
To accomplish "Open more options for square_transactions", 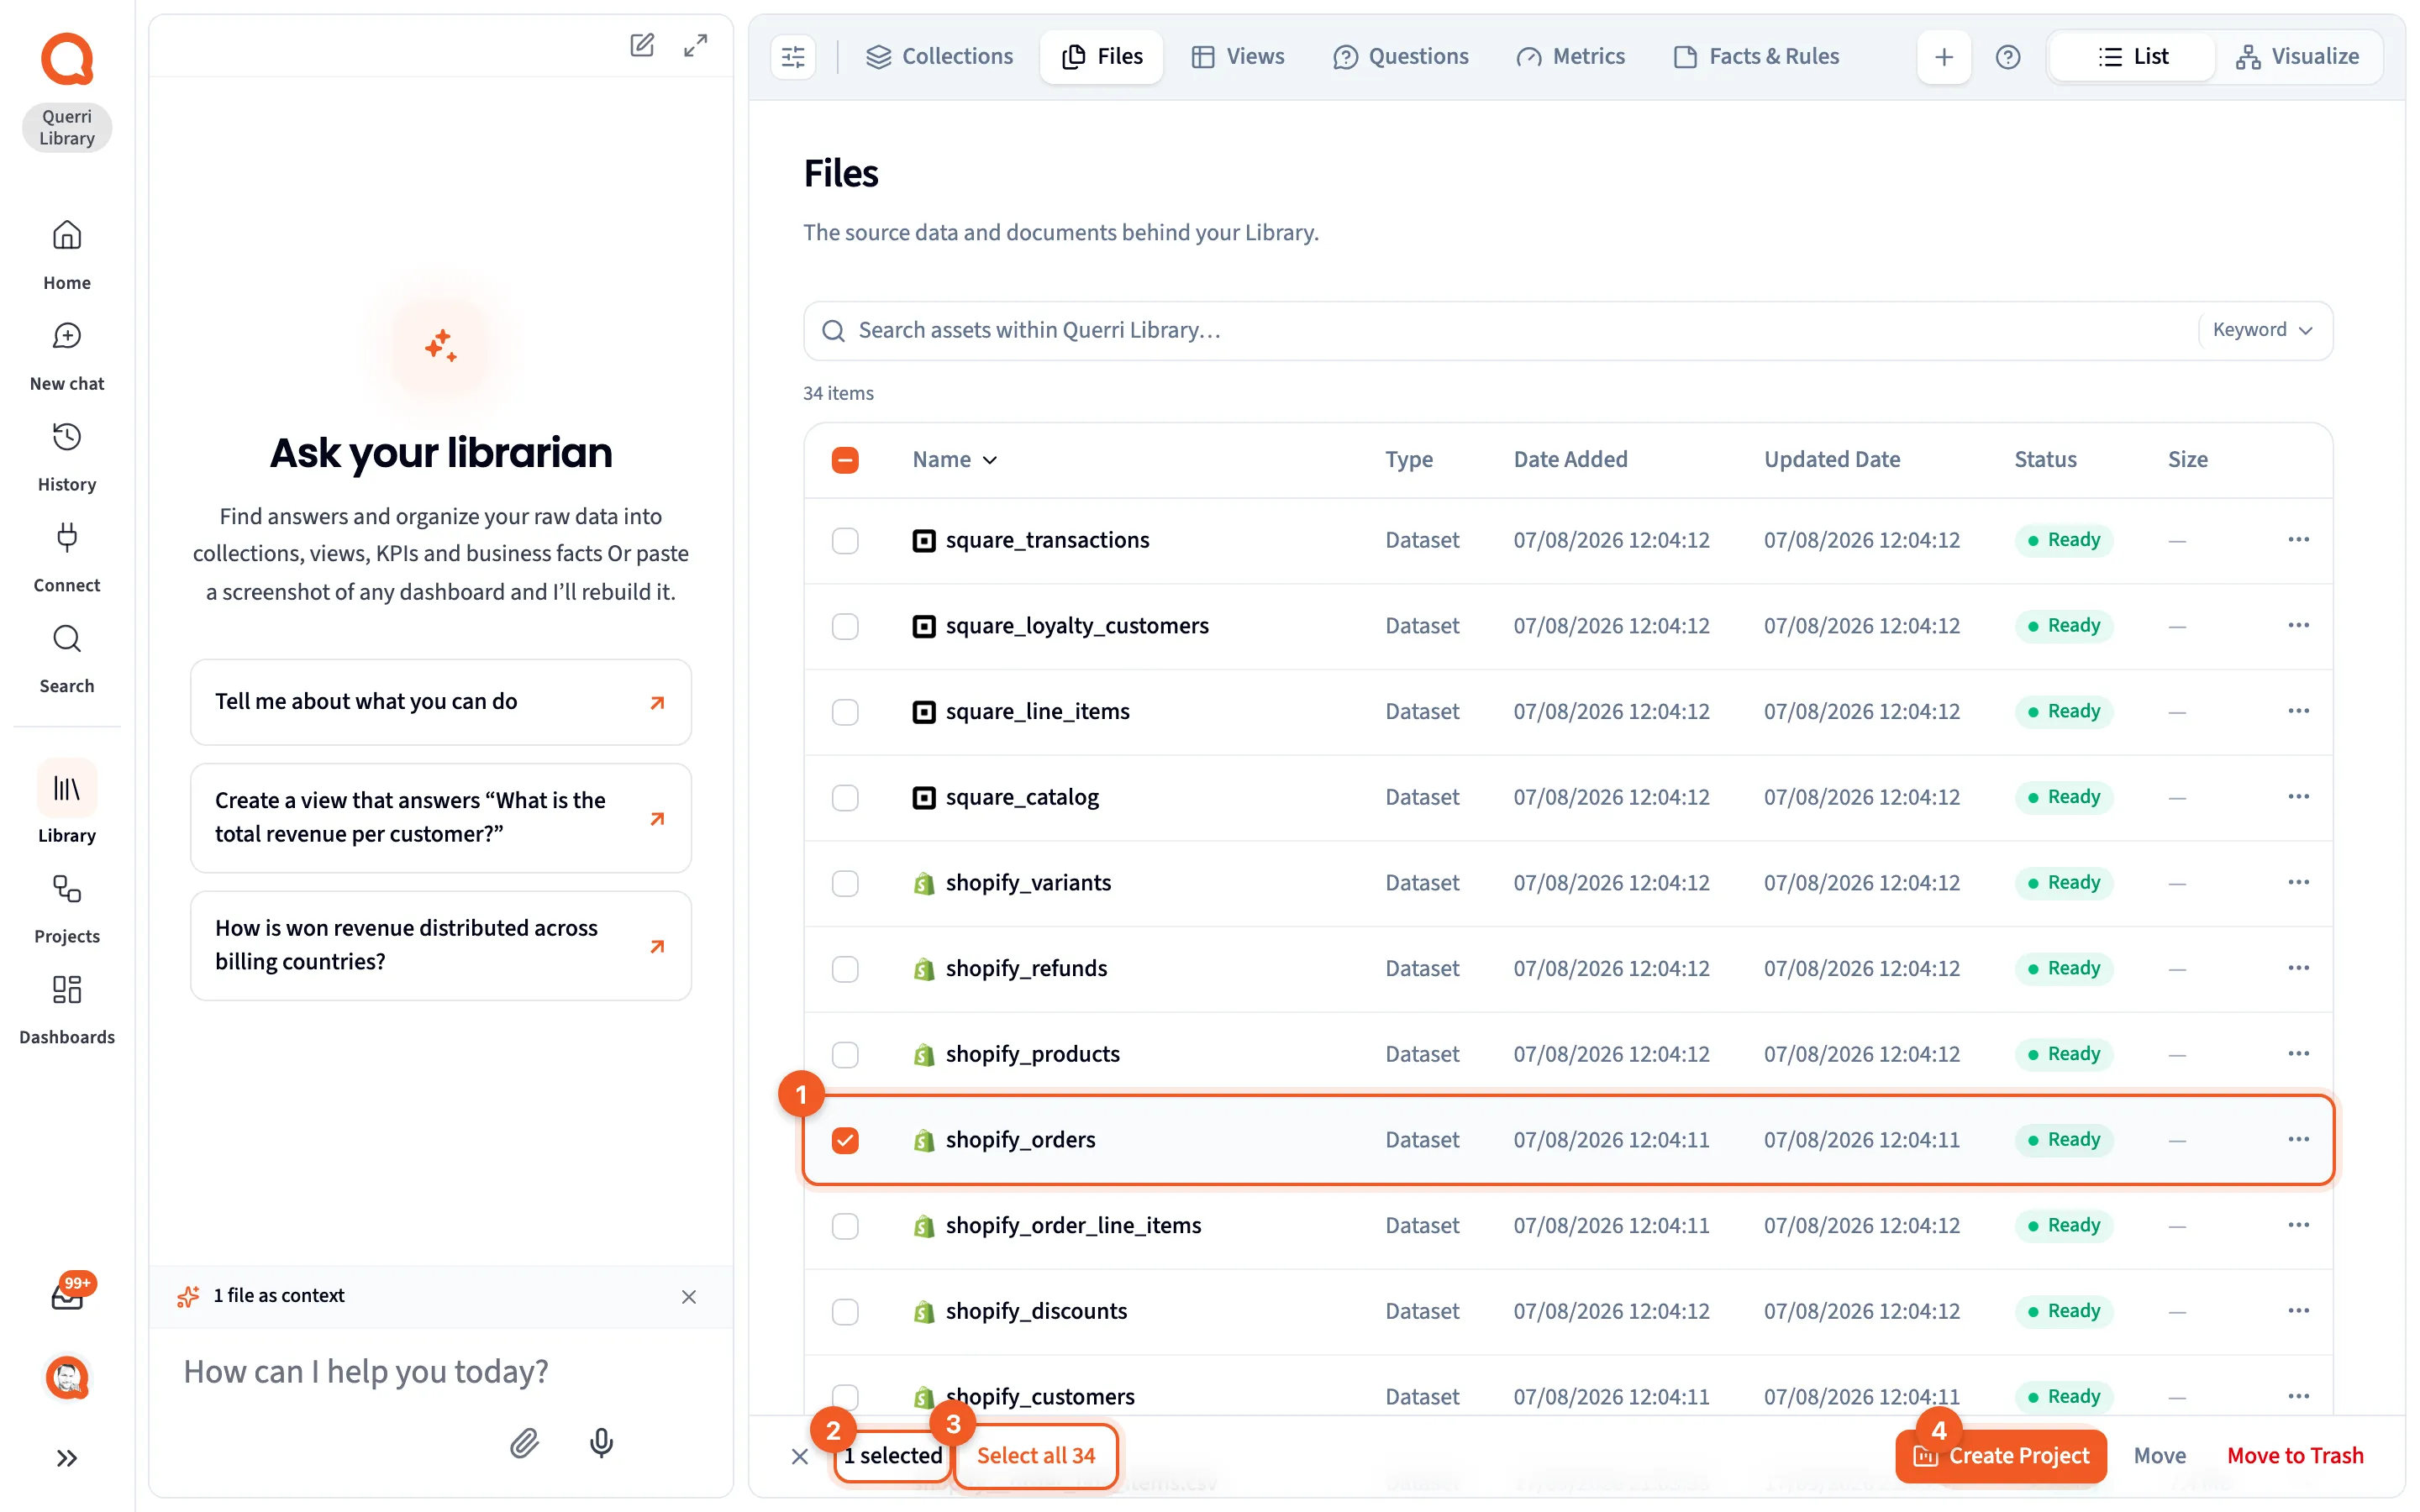I will (x=2298, y=540).
